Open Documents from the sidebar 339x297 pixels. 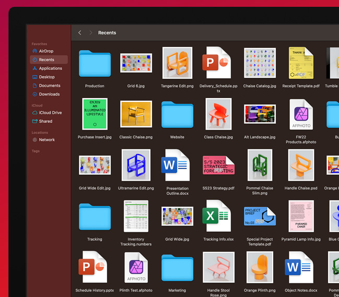click(50, 86)
